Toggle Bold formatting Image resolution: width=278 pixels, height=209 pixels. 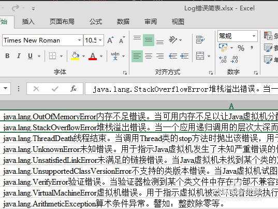click(x=7, y=56)
